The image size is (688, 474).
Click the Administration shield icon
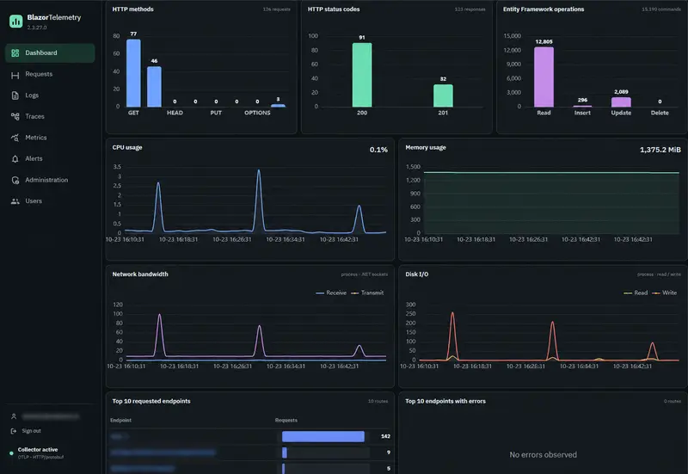[15, 180]
